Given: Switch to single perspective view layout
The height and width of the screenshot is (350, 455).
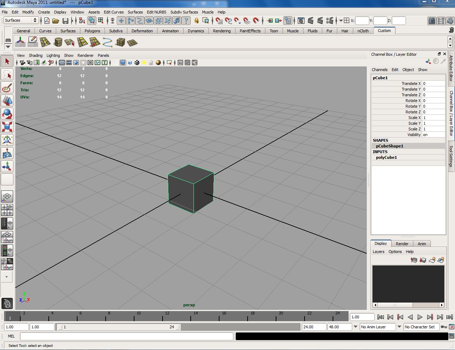Looking at the screenshot, I should [7, 197].
